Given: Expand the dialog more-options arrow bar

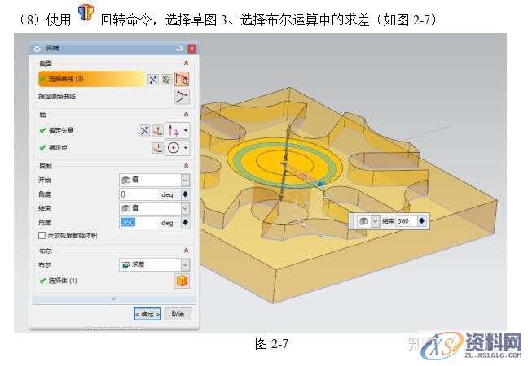Looking at the screenshot, I should coord(114,298).
